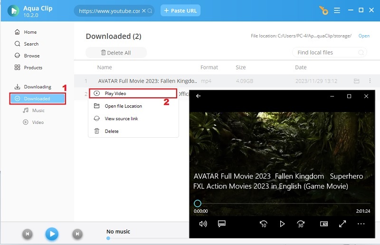The image size is (380, 245).
Task: Click the 4.09GB size cell
Action: [244, 81]
